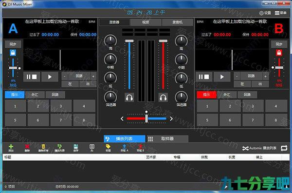Toggle Deck A blue headphone cue

[129, 97]
